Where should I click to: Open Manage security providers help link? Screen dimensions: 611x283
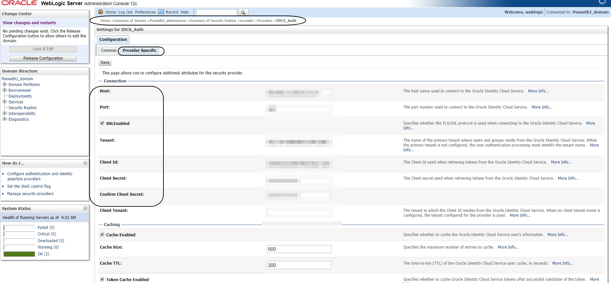click(x=30, y=194)
